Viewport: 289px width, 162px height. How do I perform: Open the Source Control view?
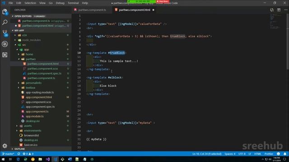pyautogui.click(x=5, y=33)
